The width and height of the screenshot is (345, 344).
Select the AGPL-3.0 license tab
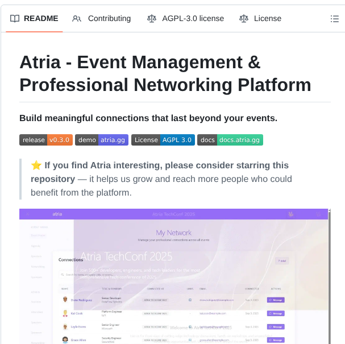(x=193, y=19)
